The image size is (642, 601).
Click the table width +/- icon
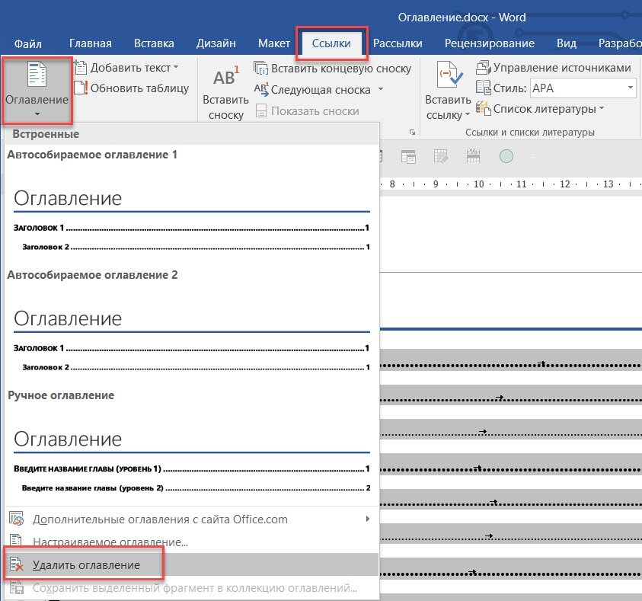click(473, 156)
